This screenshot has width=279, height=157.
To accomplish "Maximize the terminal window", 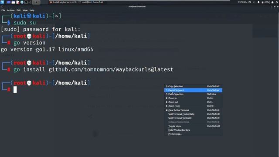I will pos(275,7).
